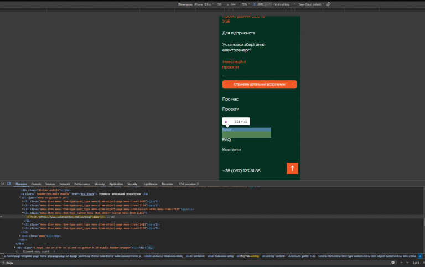Clear the DOM search field

pyautogui.click(x=393, y=263)
